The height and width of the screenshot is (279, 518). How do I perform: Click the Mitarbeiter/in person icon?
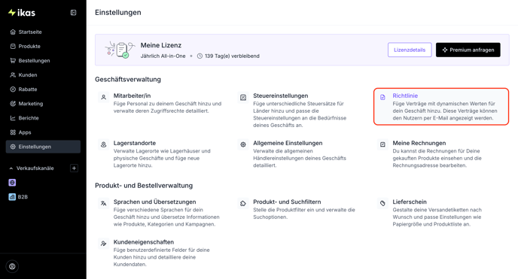pos(104,97)
